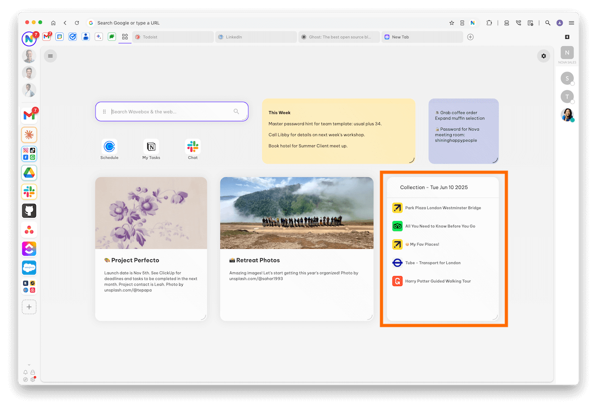Launch the My Tasks Notion shortcut
Image resolution: width=597 pixels, height=409 pixels.
pyautogui.click(x=151, y=150)
